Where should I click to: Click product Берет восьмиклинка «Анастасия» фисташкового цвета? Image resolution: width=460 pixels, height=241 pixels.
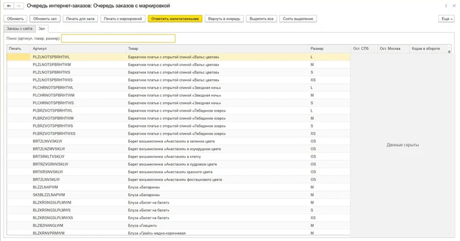tap(175, 179)
